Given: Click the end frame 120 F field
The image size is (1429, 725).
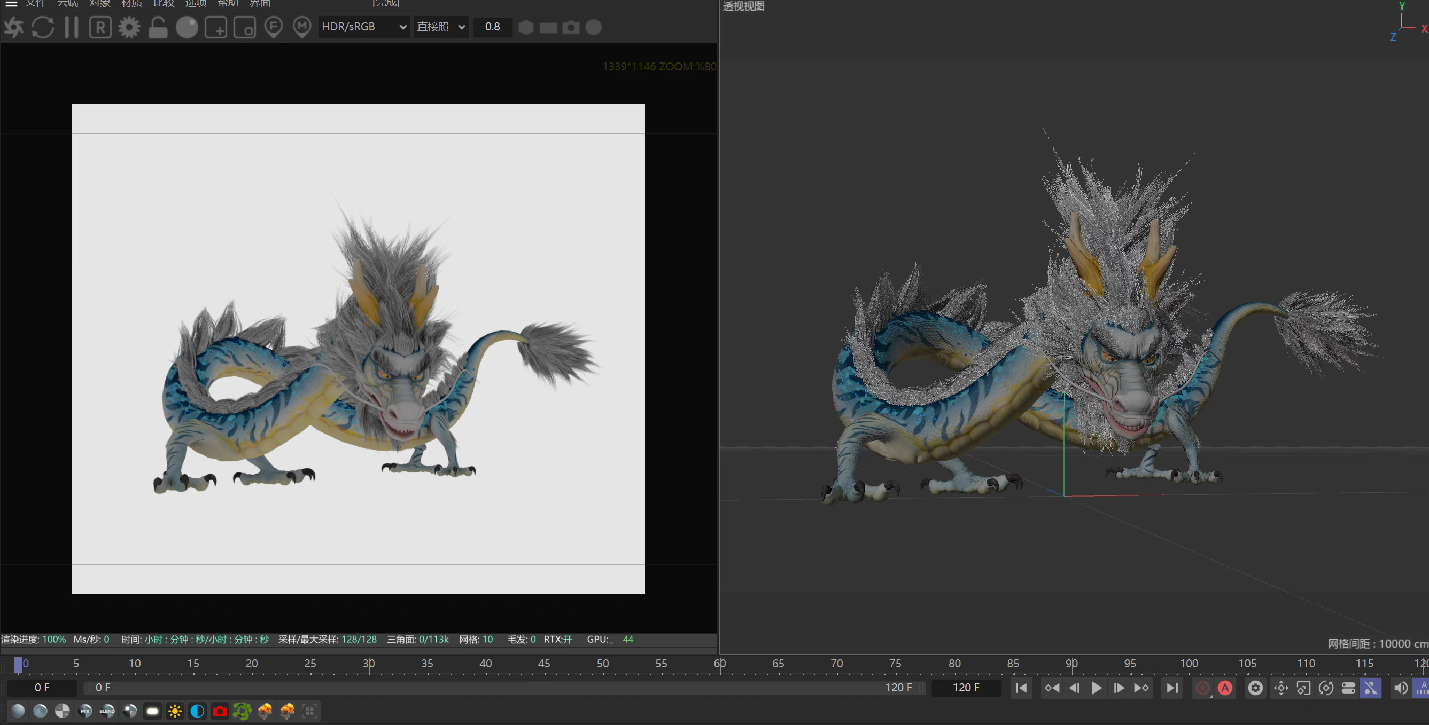Looking at the screenshot, I should tap(966, 688).
